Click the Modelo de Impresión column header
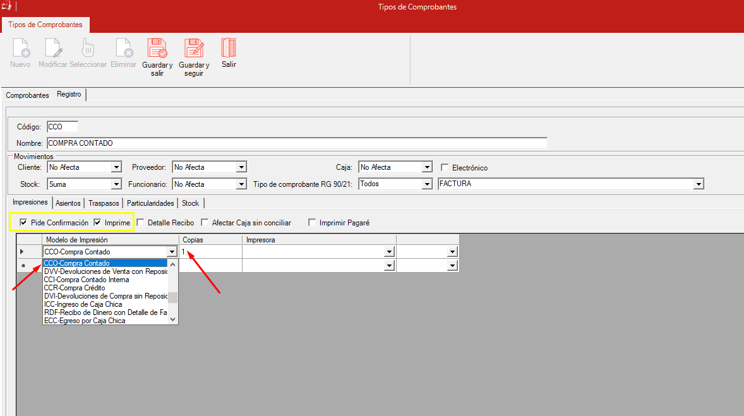This screenshot has height=416, width=744. click(x=111, y=240)
